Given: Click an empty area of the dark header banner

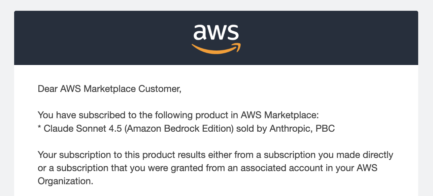Looking at the screenshot, I should [x=101, y=38].
